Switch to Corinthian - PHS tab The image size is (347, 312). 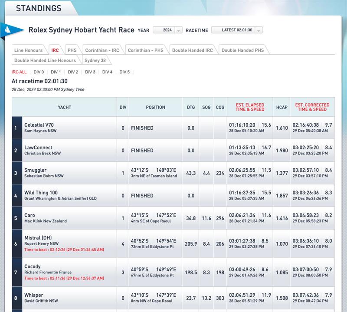(146, 50)
